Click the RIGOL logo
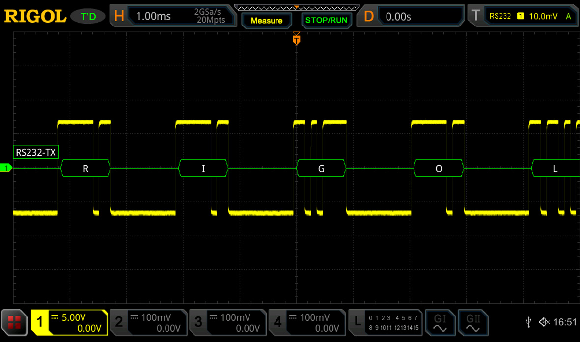580x342 pixels. (x=35, y=16)
